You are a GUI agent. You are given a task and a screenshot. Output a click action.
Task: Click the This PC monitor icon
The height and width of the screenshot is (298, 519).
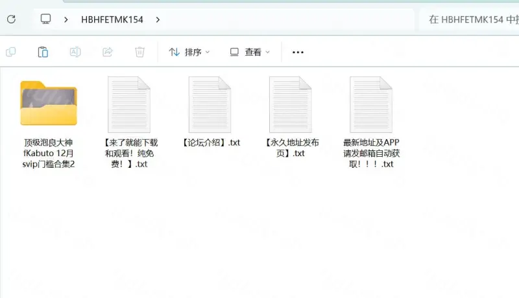[x=45, y=19]
